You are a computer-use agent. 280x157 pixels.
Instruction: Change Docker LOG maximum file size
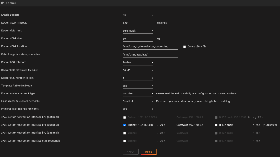[138, 70]
